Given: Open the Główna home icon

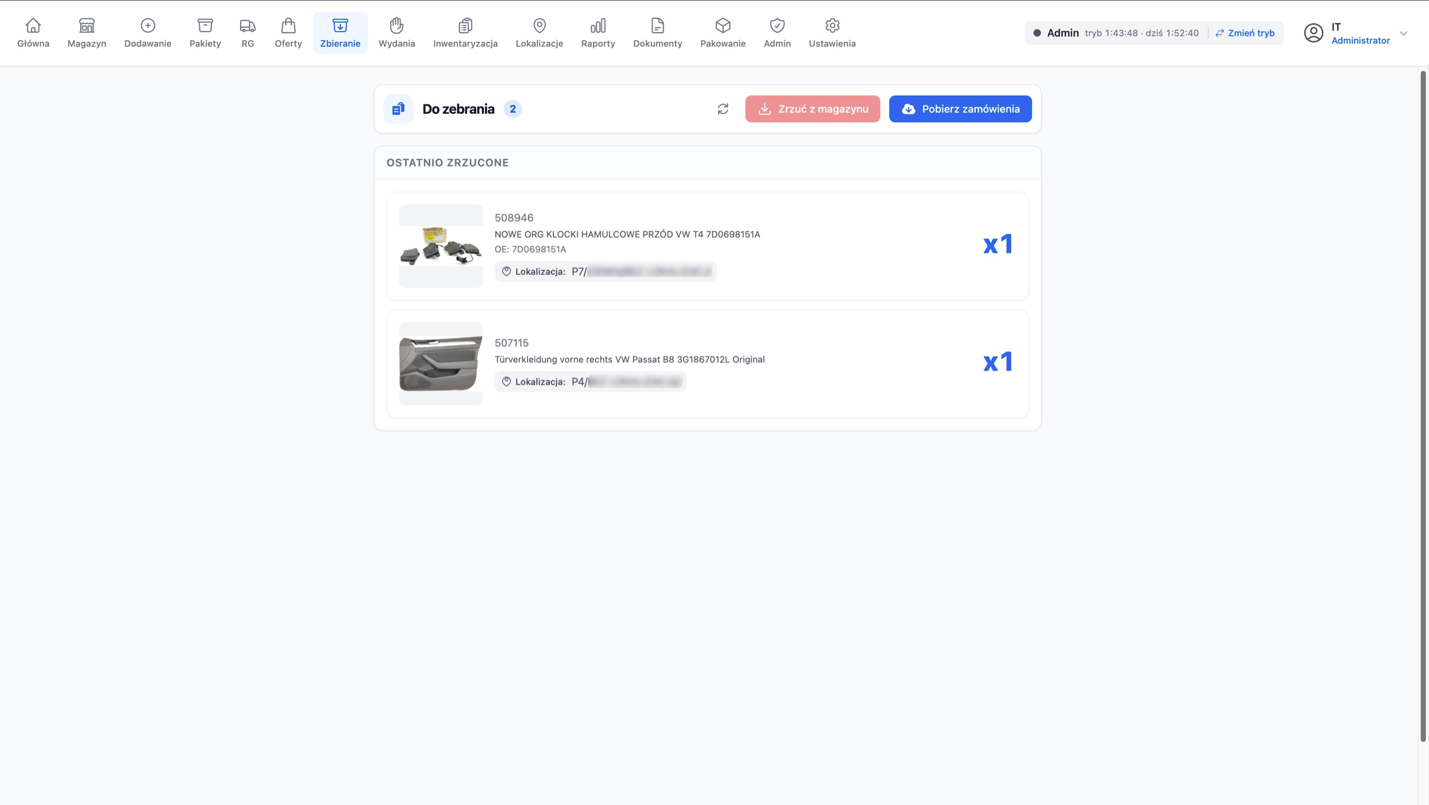Looking at the screenshot, I should click(x=33, y=26).
